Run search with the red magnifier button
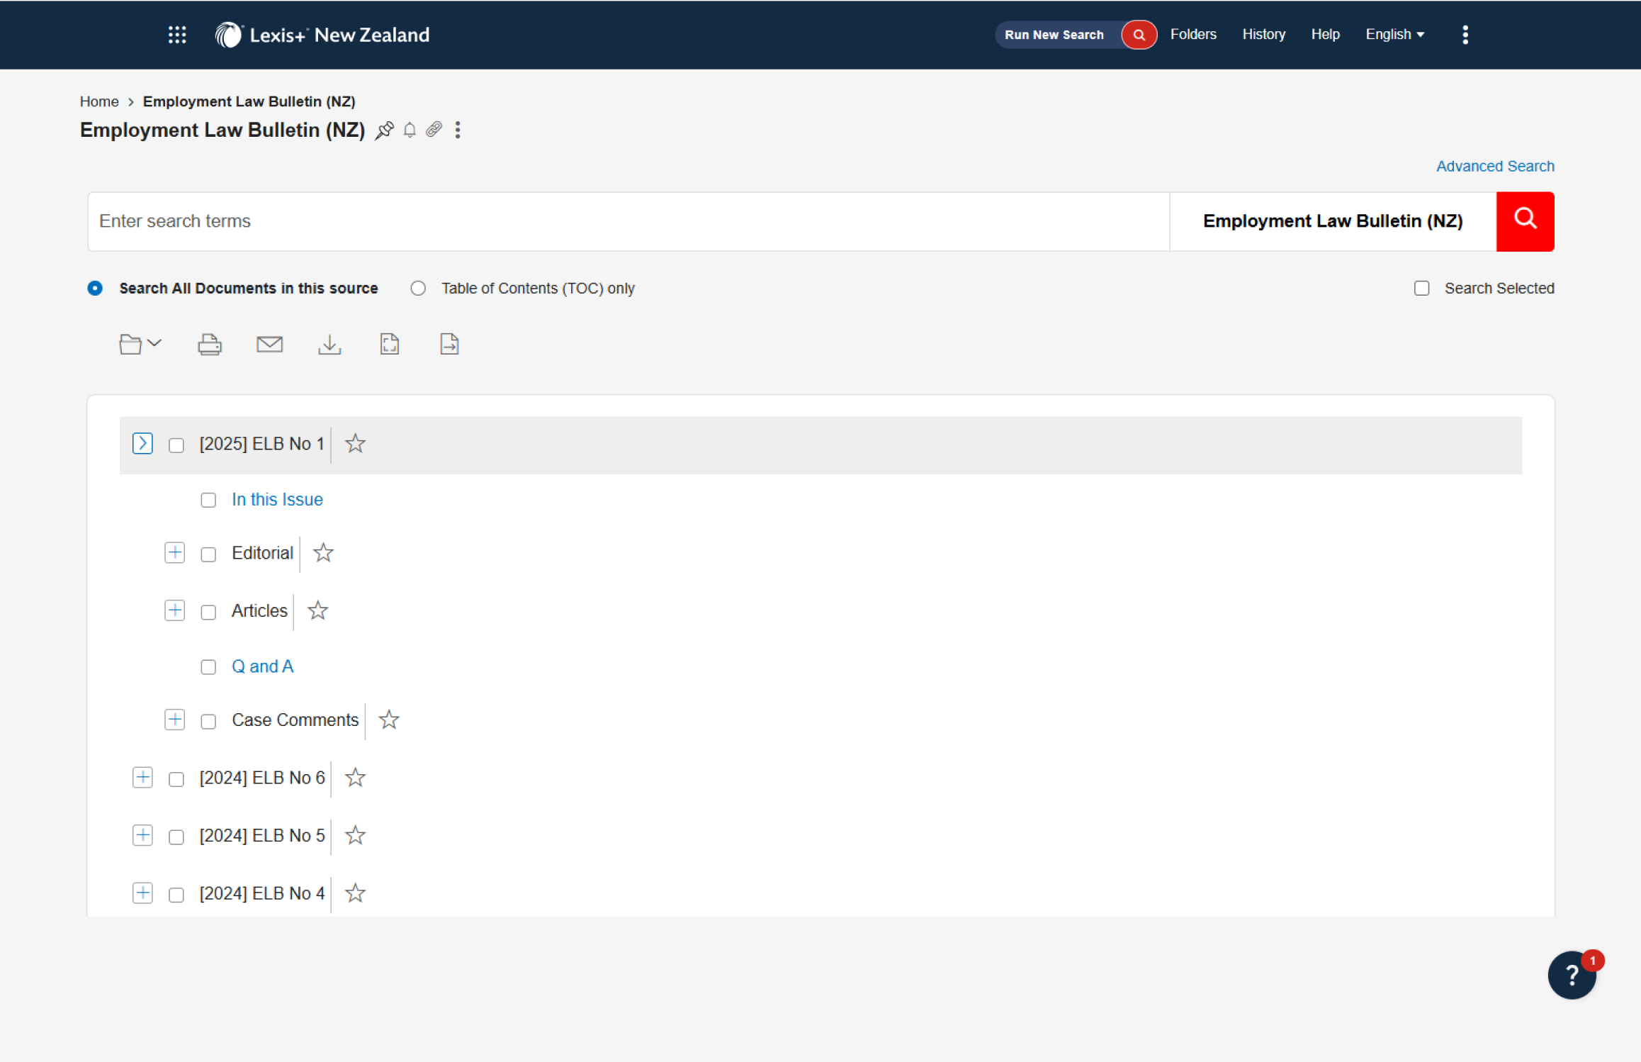 [x=1525, y=221]
